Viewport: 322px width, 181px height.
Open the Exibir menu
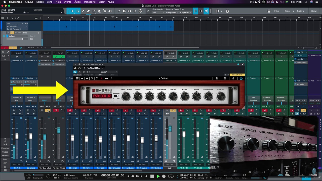tap(102, 2)
